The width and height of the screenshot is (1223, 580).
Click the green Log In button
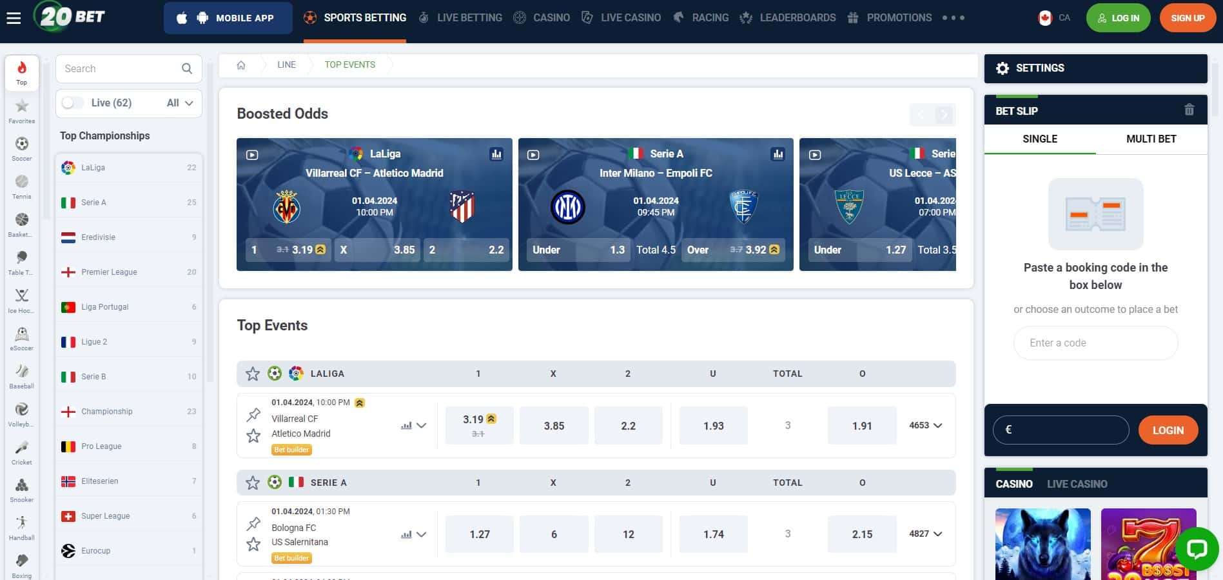(x=1119, y=18)
